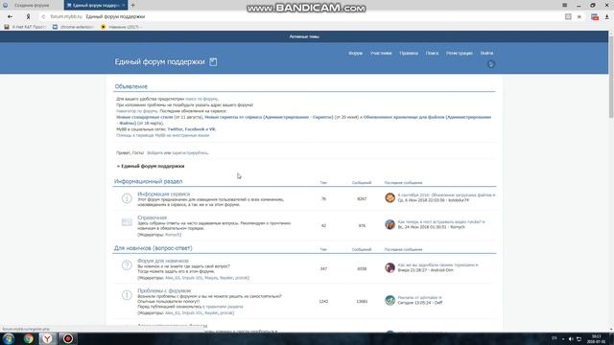614x345 pixels.
Task: Open latest post link in 'Проблемы с форумом' row
Action: pyautogui.click(x=419, y=298)
